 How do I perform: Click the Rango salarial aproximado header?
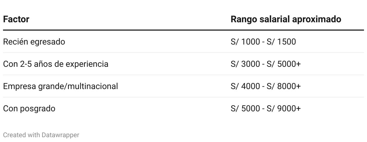click(286, 19)
